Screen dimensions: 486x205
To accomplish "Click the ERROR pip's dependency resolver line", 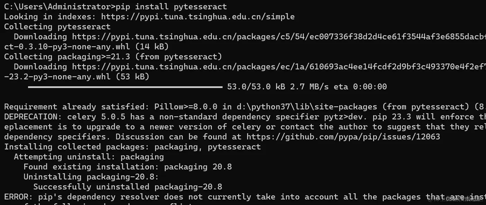I will click(245, 197).
